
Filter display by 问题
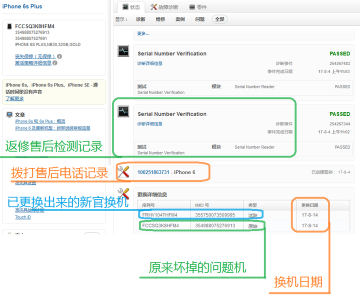click(x=199, y=19)
